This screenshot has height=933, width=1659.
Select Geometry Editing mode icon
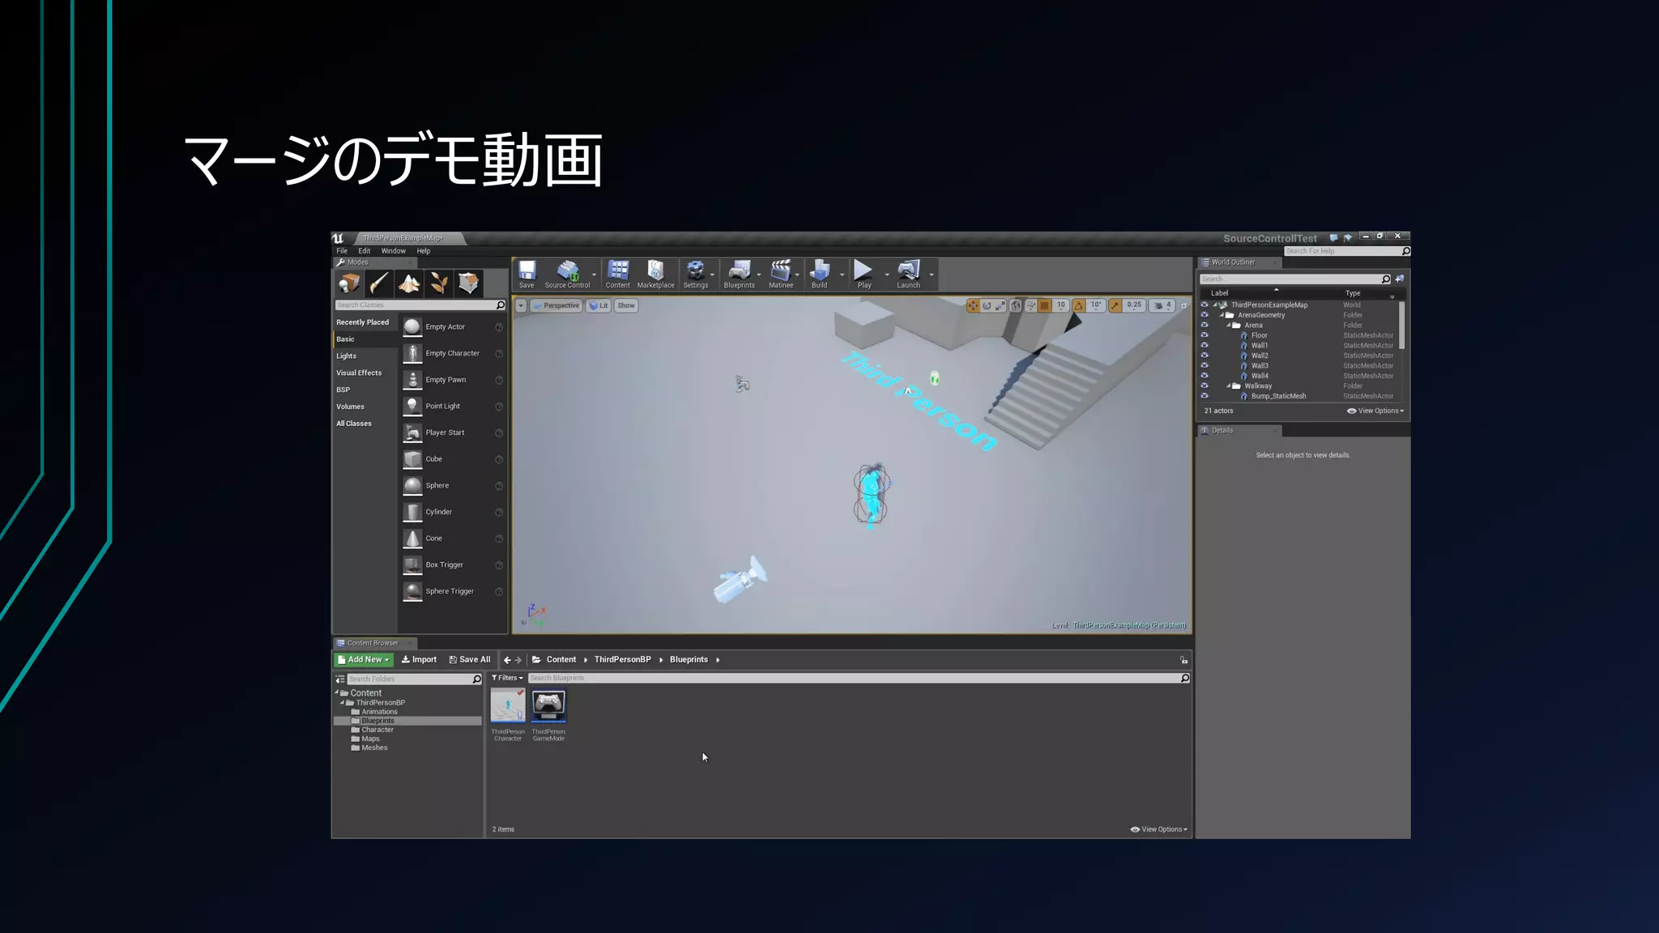469,283
